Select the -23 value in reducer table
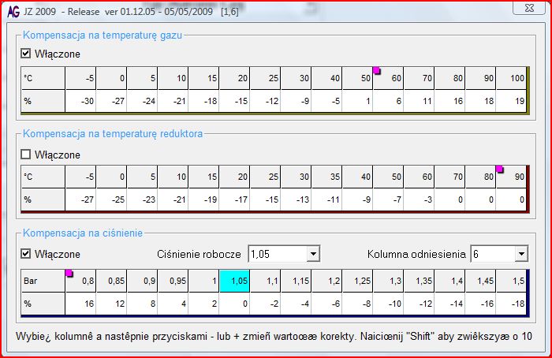This screenshot has width=552, height=358. 142,200
